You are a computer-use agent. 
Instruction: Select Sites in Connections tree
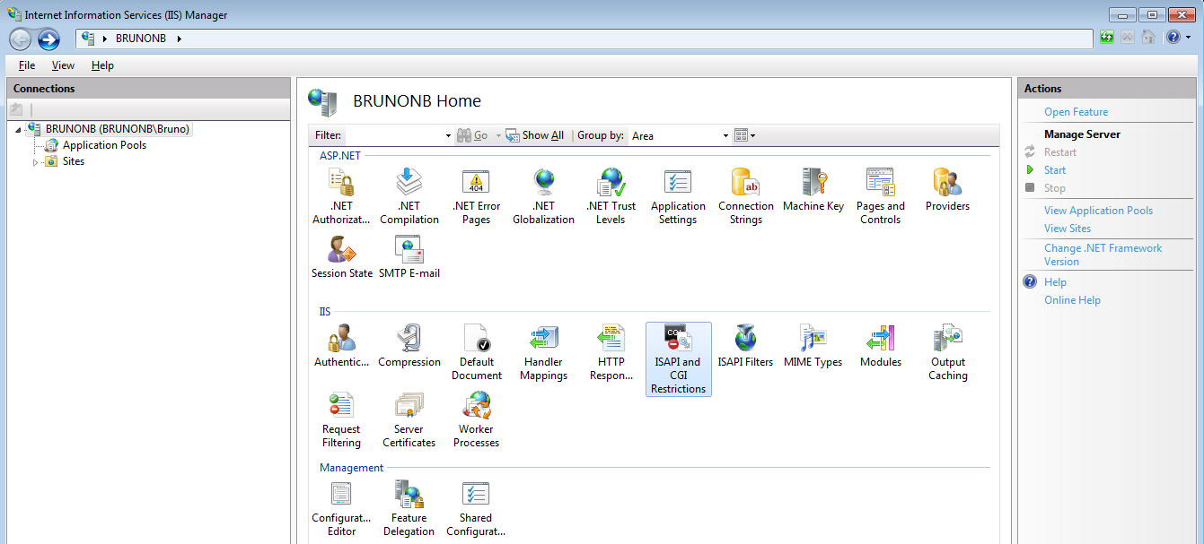[74, 161]
